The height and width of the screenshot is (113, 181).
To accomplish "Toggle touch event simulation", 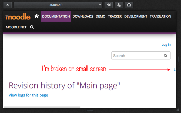I will coord(119,5).
